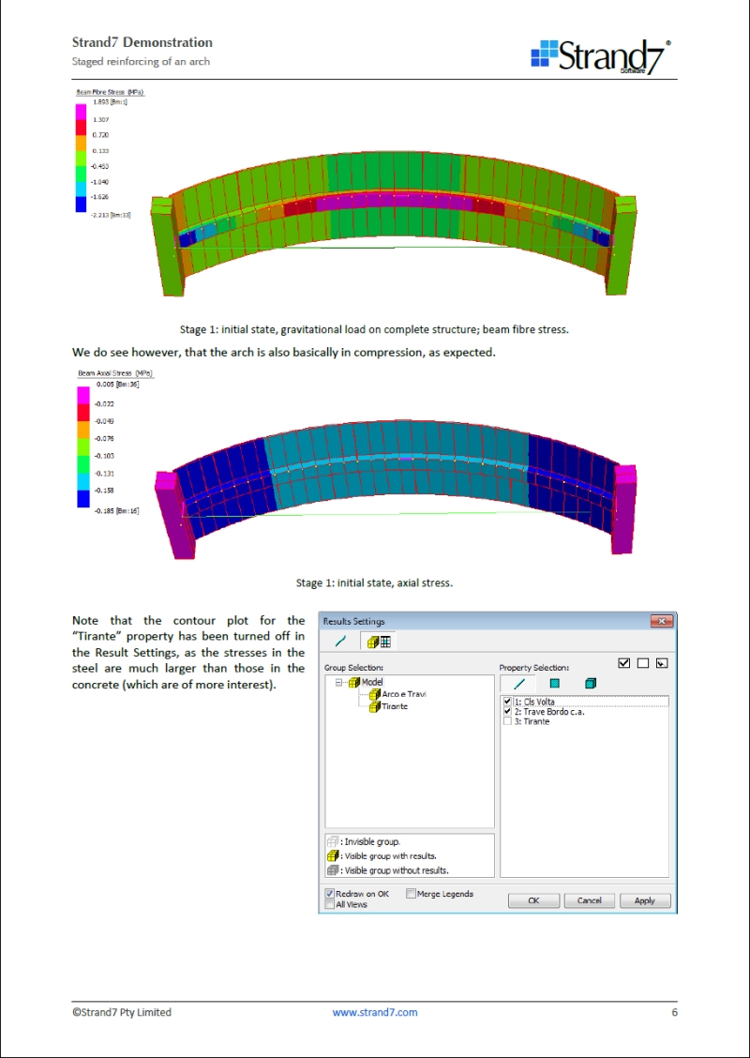Click the Arco e Travi group cube icon
The image size is (750, 1058).
(x=375, y=695)
